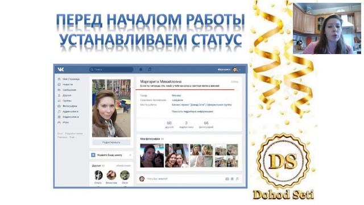Click the Укажите Вашу школу link
Screen dimensions: 364x205
(110, 155)
